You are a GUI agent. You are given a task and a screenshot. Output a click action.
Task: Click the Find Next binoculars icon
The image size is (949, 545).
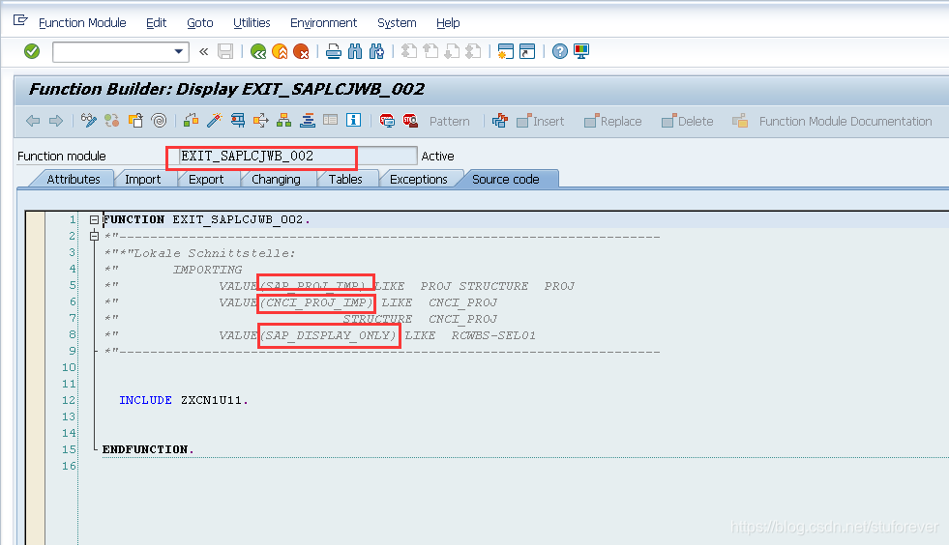pyautogui.click(x=376, y=51)
